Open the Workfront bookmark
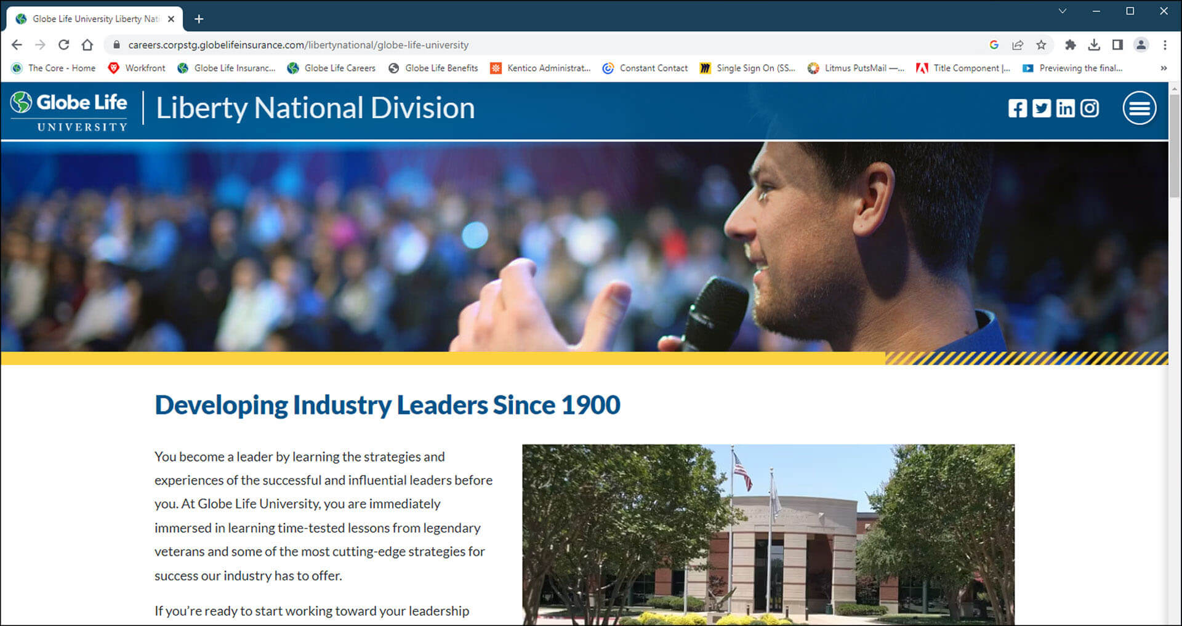The image size is (1182, 626). [137, 68]
